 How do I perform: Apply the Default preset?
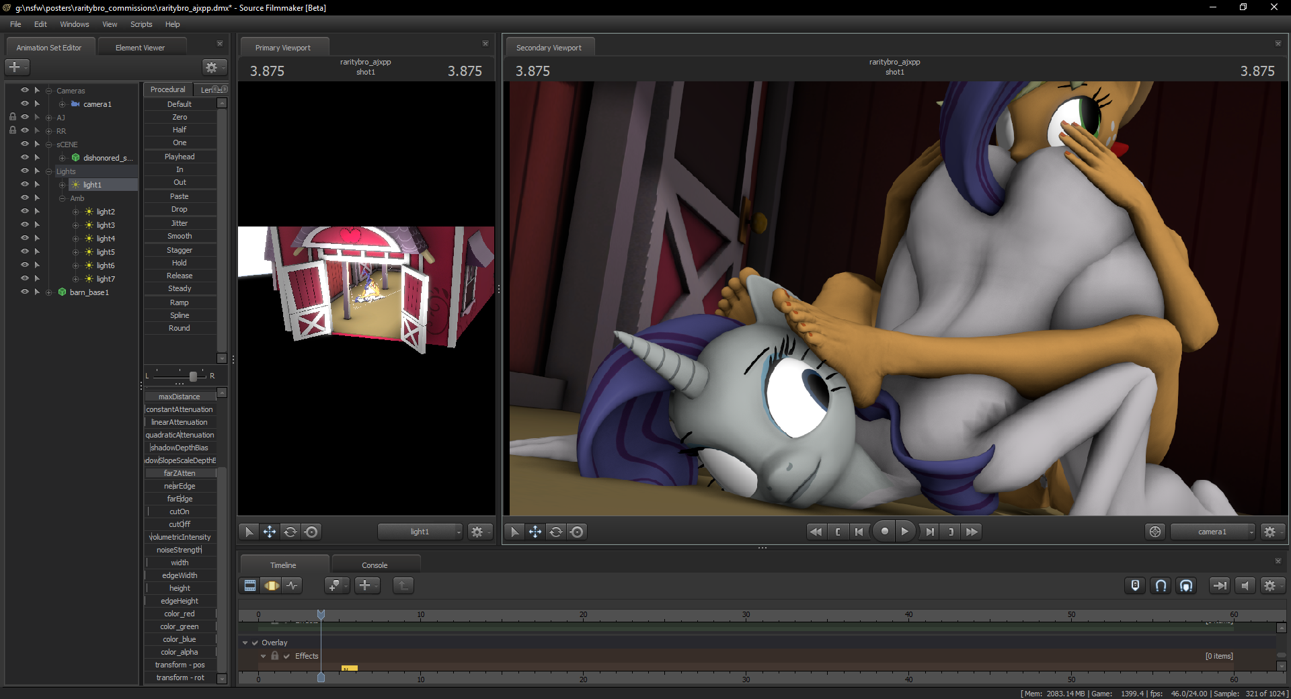click(180, 104)
